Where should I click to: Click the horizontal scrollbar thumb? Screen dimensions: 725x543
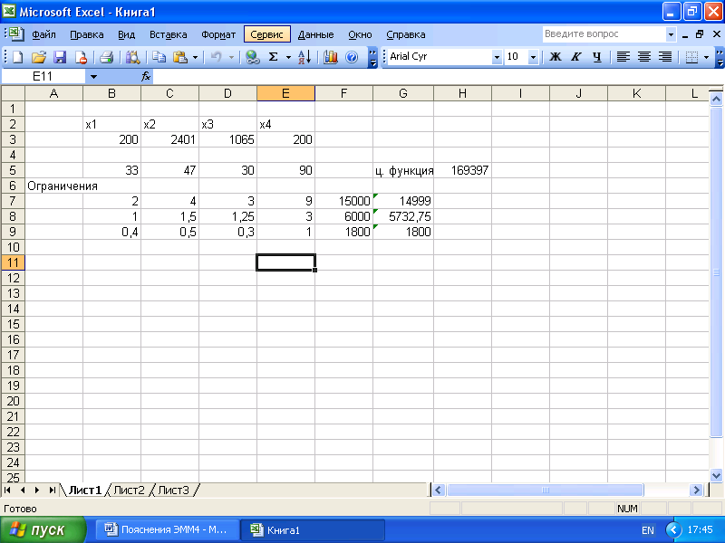tap(546, 490)
